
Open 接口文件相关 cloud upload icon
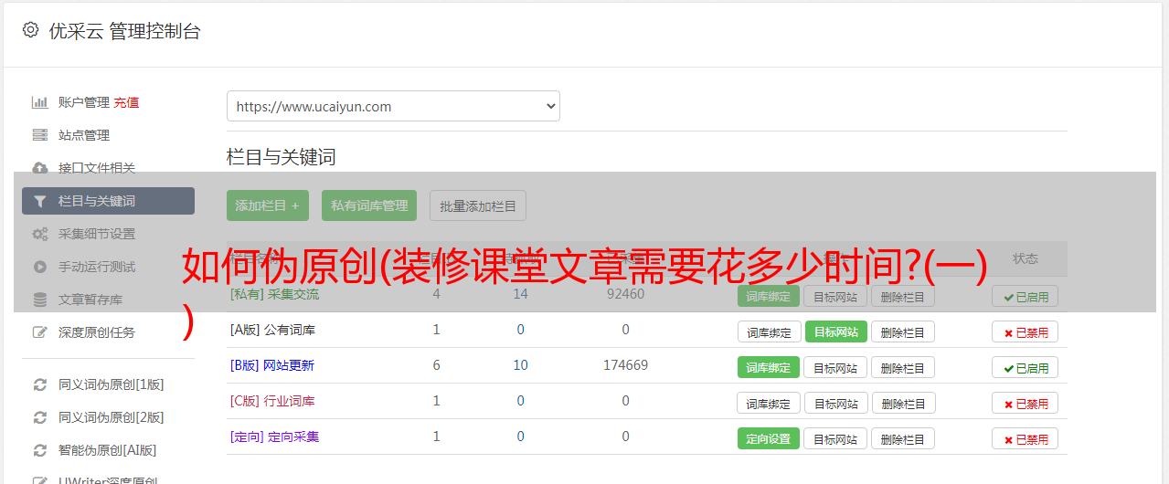tap(39, 168)
